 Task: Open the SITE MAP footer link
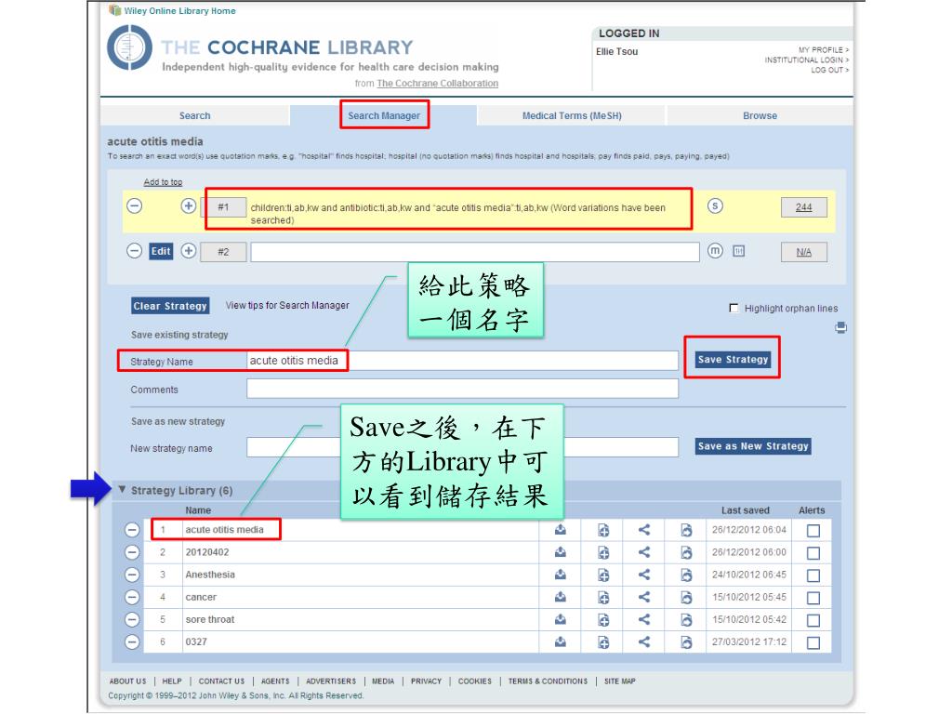[x=619, y=681]
